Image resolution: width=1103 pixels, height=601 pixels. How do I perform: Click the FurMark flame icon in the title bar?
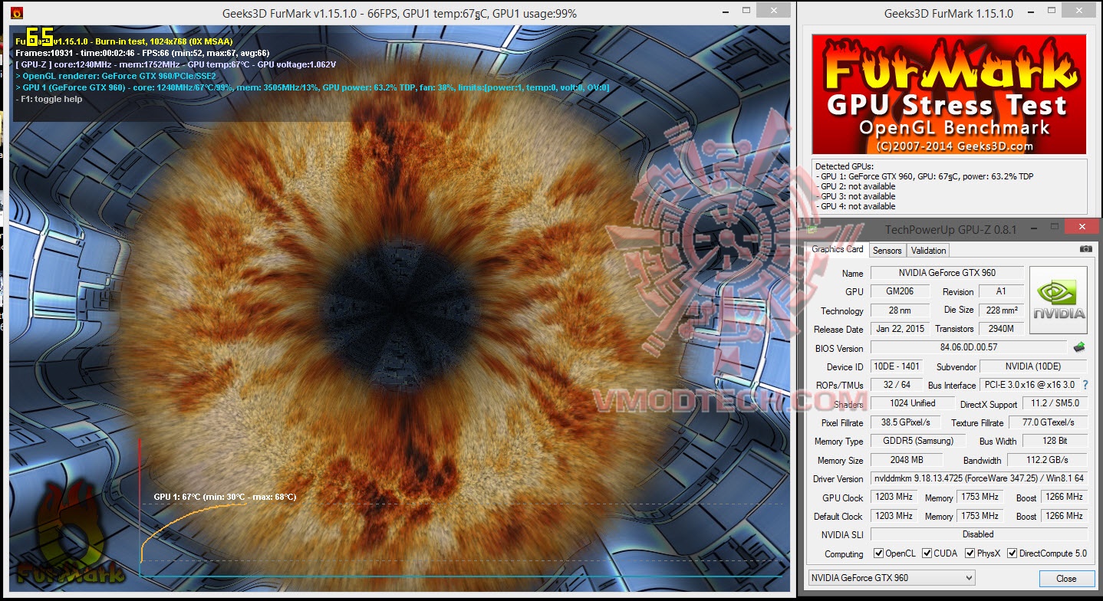[x=17, y=13]
